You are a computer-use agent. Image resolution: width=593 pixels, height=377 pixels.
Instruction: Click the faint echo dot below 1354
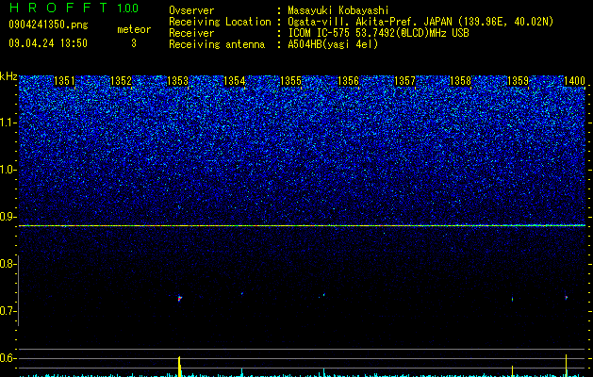tap(242, 293)
